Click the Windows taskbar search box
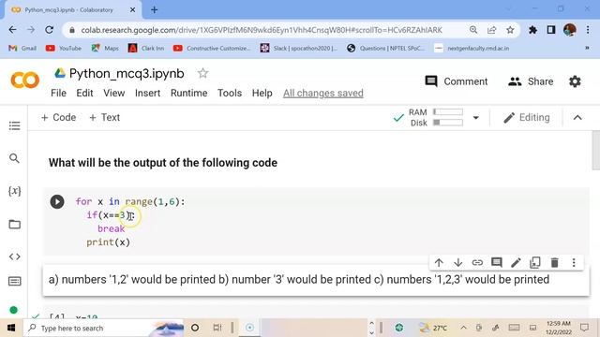 tap(103, 328)
